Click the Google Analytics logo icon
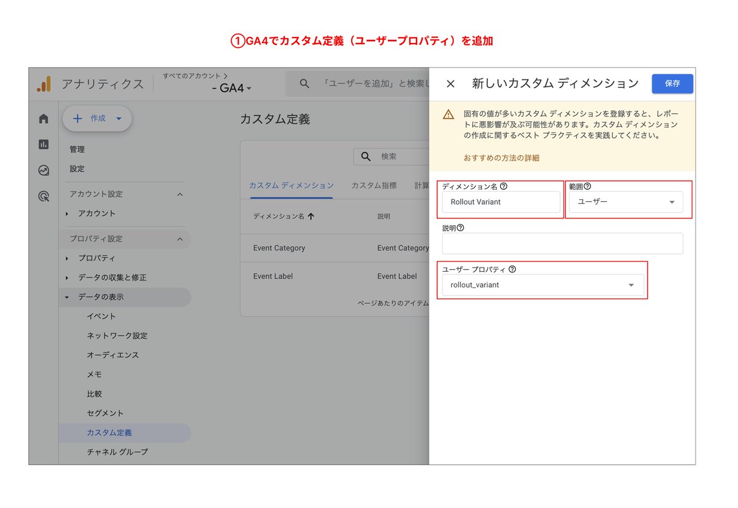The height and width of the screenshot is (508, 738). (44, 84)
